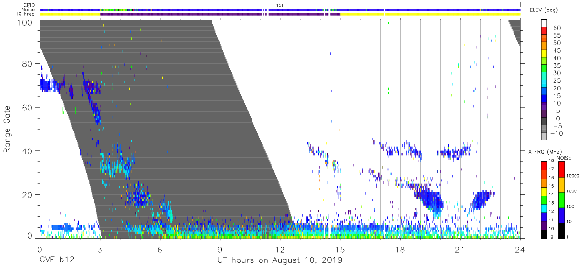Click the ELEV bar label '50'
585x270 pixels.
coord(557,43)
